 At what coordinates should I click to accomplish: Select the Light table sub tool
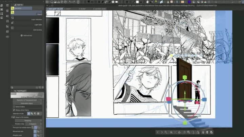pyautogui.click(x=26, y=23)
